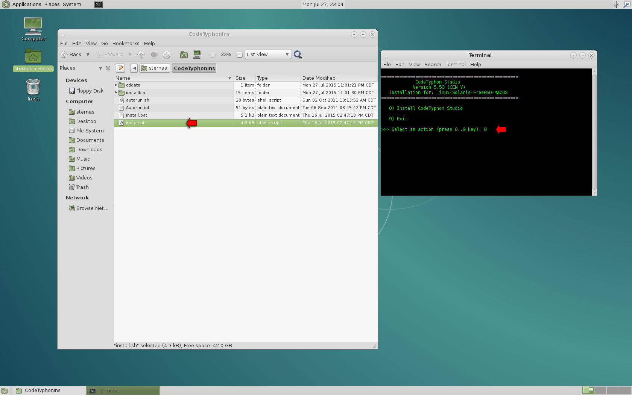Viewport: 632px width, 395px height.
Task: Switch to CodeTyphonIns taskbar button
Action: click(x=49, y=390)
